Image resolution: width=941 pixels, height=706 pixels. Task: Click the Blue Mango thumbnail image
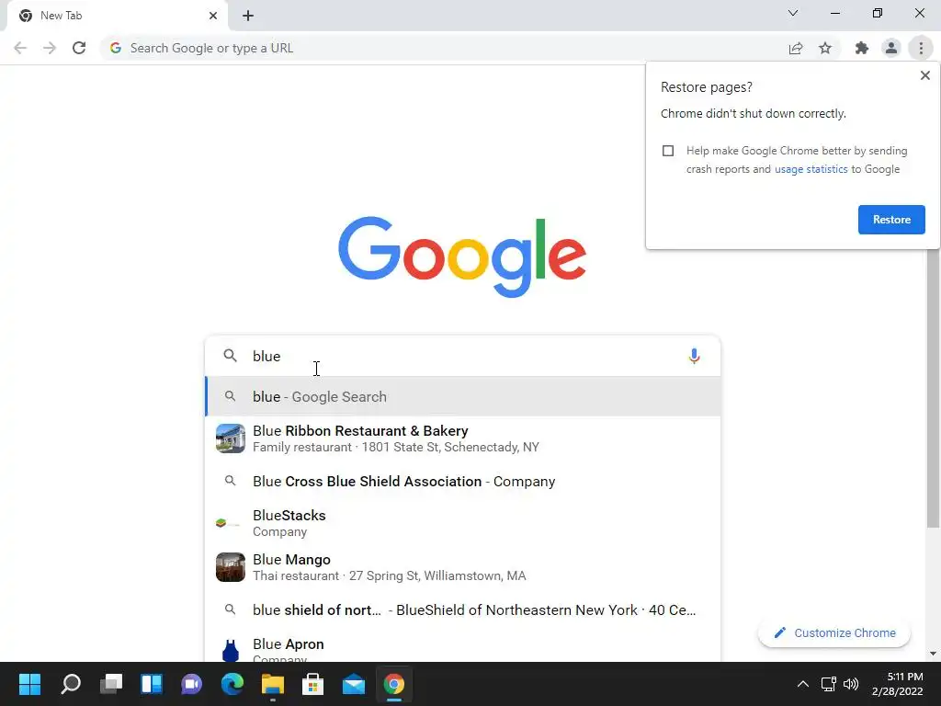(x=231, y=567)
